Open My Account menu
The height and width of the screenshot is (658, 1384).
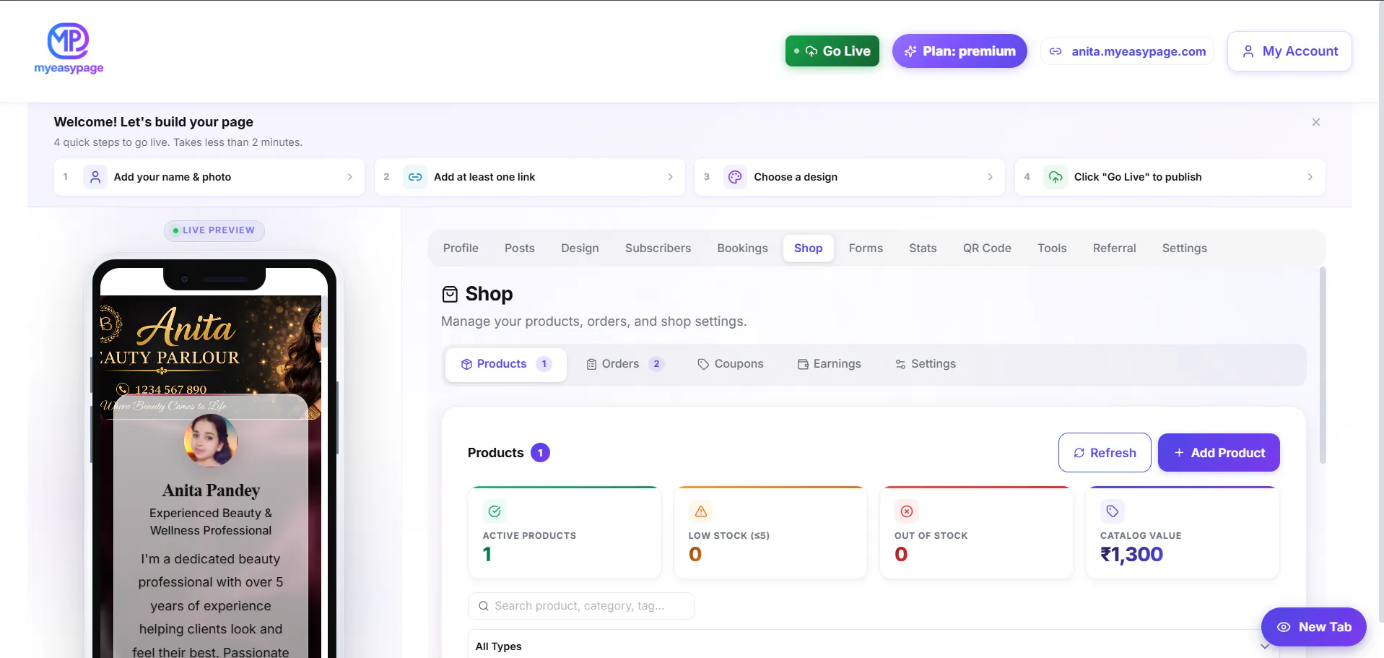pyautogui.click(x=1289, y=51)
